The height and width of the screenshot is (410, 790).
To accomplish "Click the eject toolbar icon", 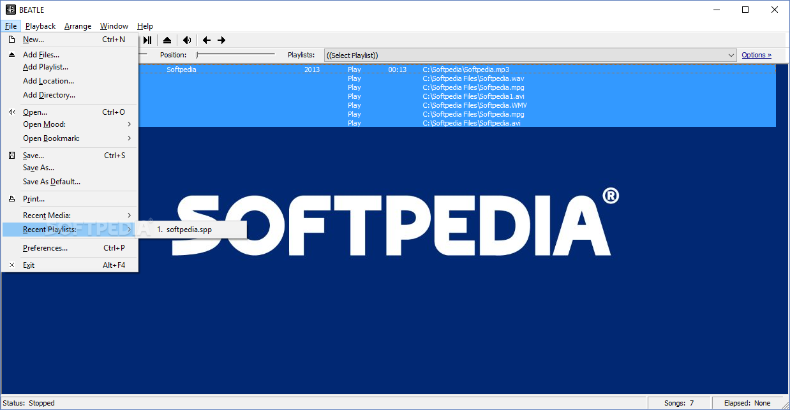I will [x=167, y=40].
